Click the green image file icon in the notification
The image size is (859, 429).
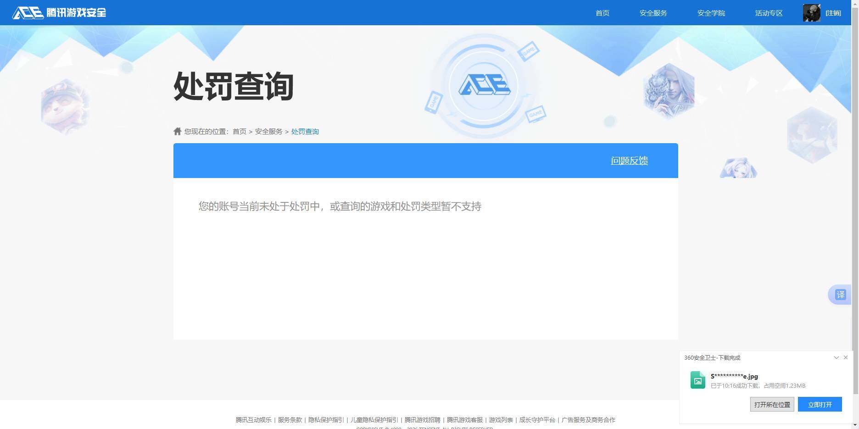(x=697, y=380)
